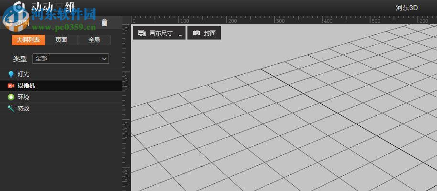Select the 摄像机 outline row

61,86
